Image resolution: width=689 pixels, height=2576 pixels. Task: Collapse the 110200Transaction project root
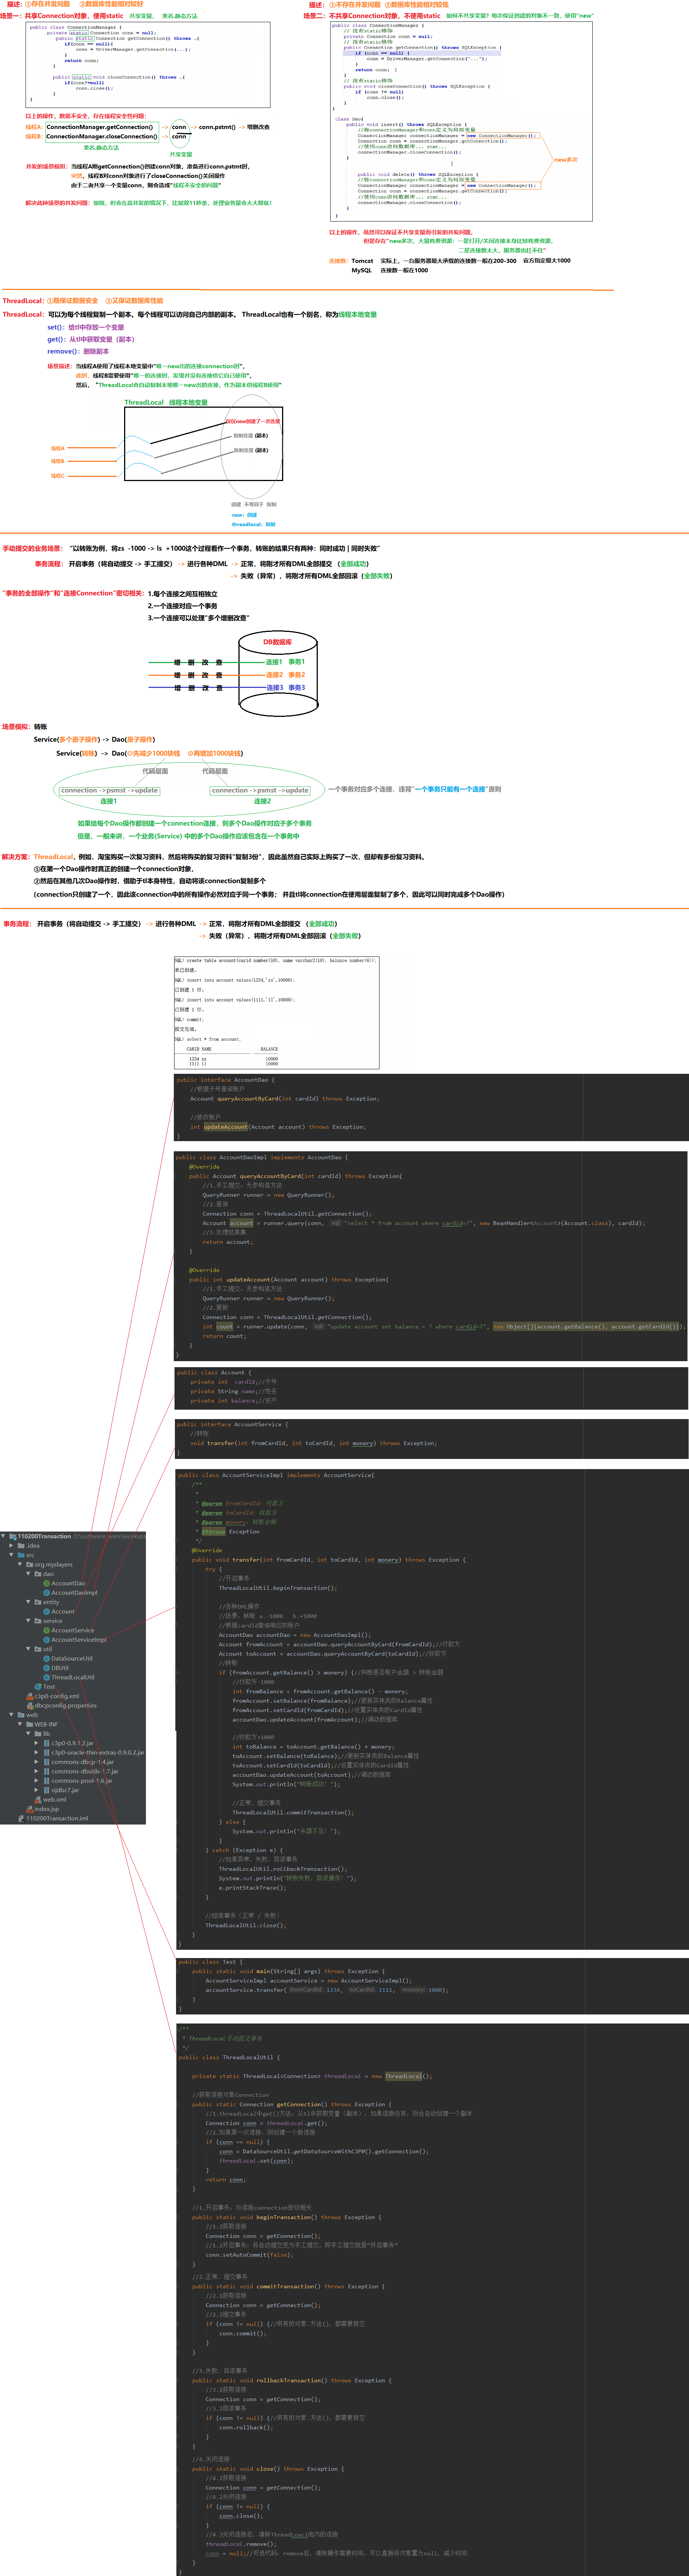point(3,1536)
